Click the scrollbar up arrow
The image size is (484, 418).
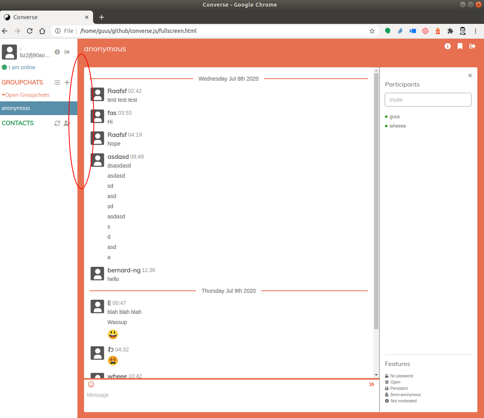click(x=376, y=71)
